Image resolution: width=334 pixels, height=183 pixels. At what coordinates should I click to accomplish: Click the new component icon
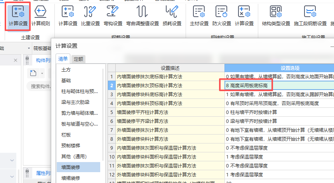pos(33,73)
